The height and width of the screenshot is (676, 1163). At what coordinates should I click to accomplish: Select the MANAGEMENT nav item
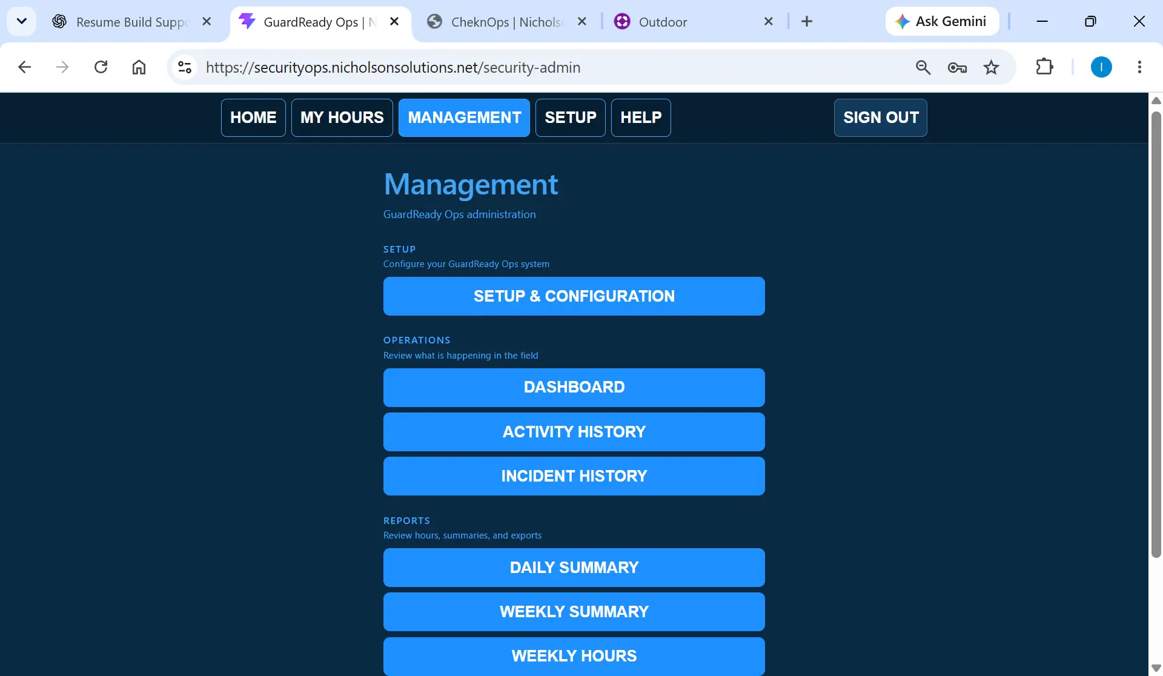(464, 118)
